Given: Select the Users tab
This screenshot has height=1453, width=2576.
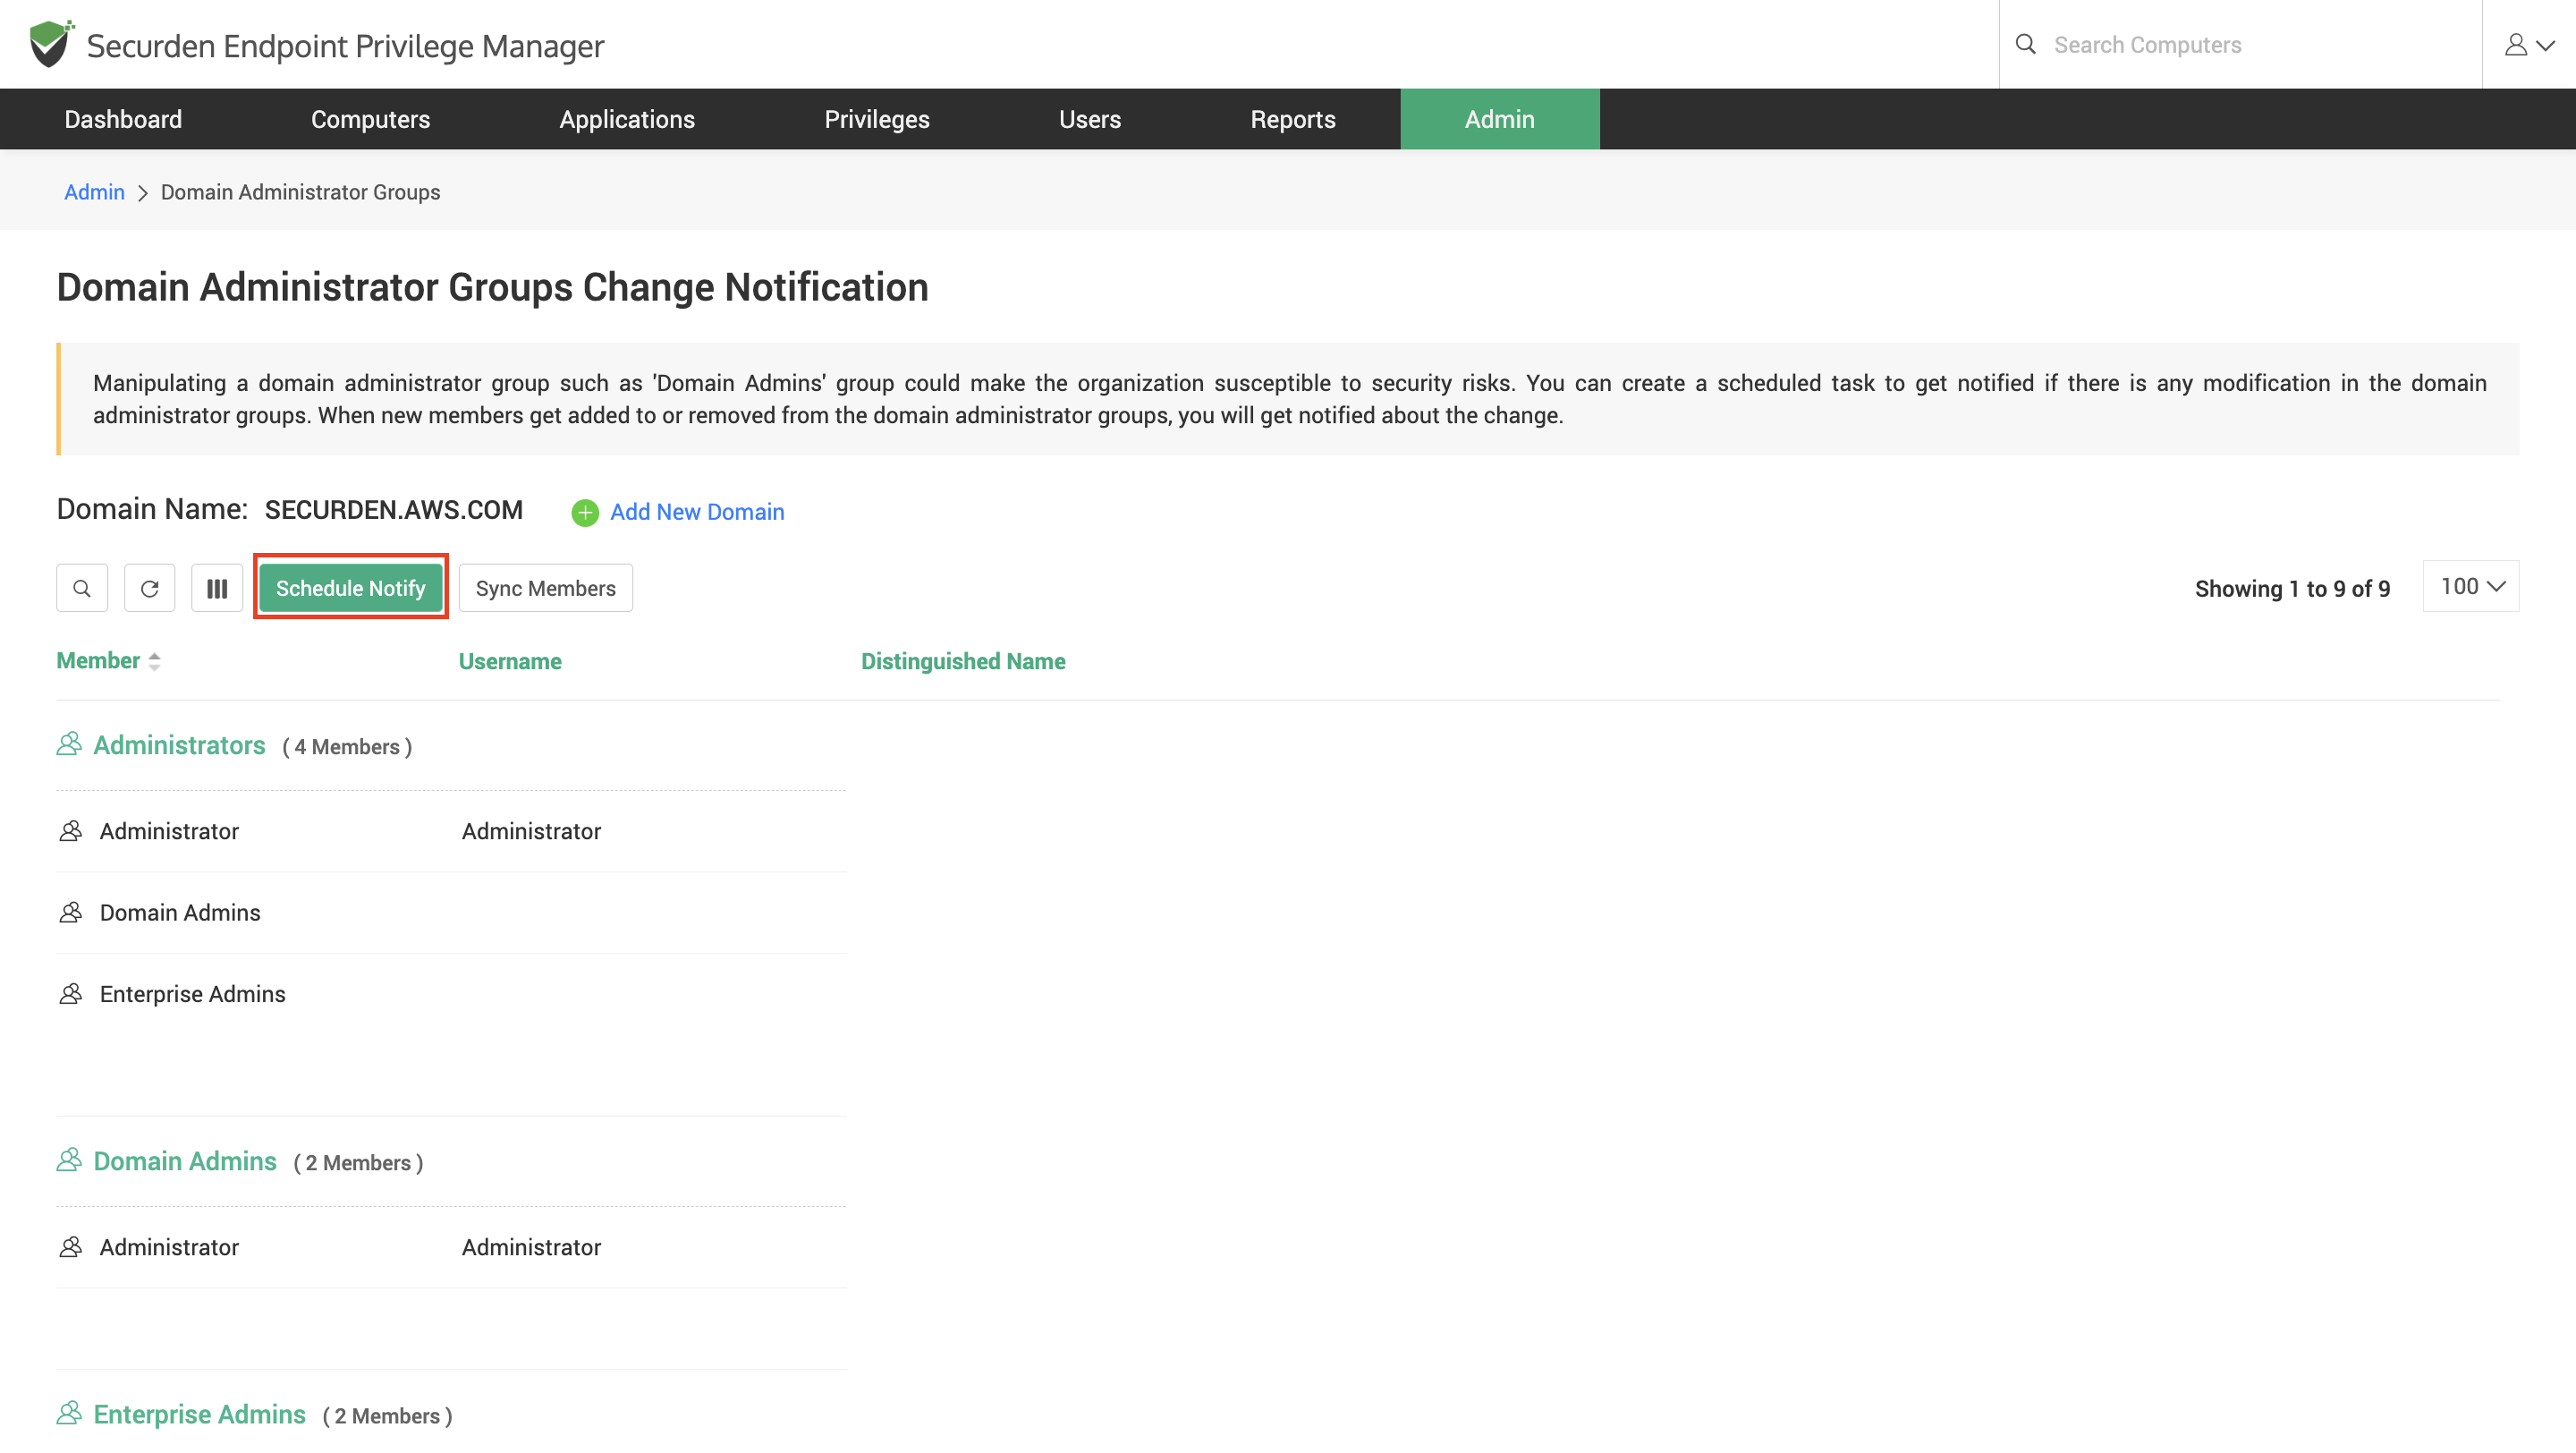Looking at the screenshot, I should tap(1090, 119).
